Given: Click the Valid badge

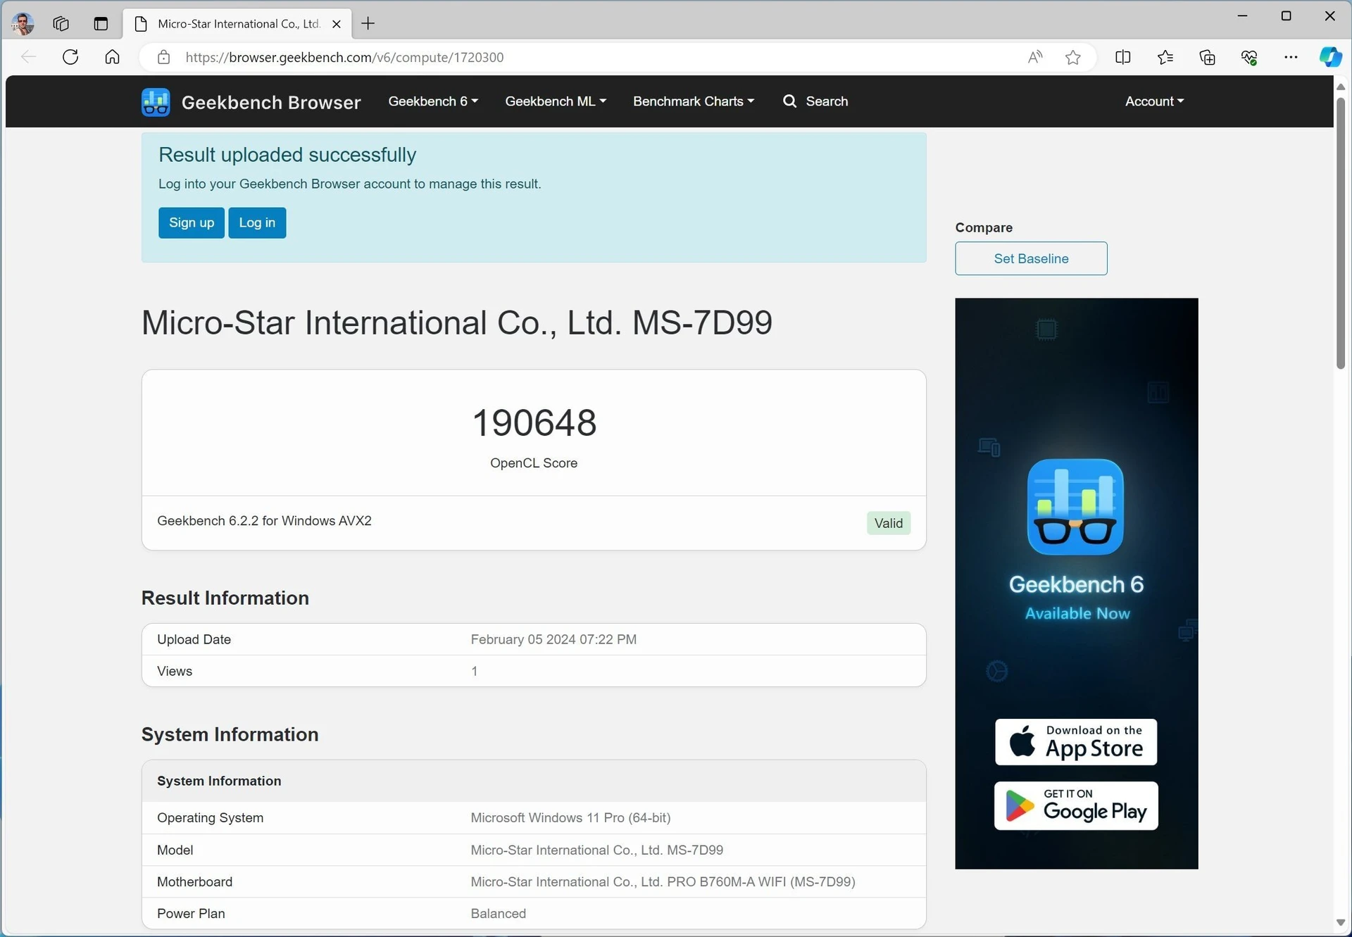Looking at the screenshot, I should [x=888, y=523].
